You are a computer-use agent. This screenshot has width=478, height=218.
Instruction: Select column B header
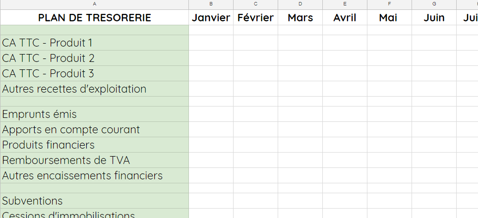pyautogui.click(x=211, y=4)
